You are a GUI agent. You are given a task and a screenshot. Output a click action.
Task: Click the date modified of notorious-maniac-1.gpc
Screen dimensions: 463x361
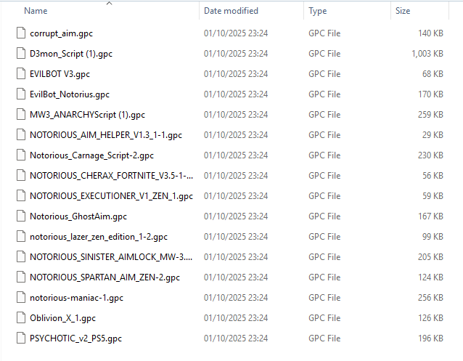pos(236,298)
